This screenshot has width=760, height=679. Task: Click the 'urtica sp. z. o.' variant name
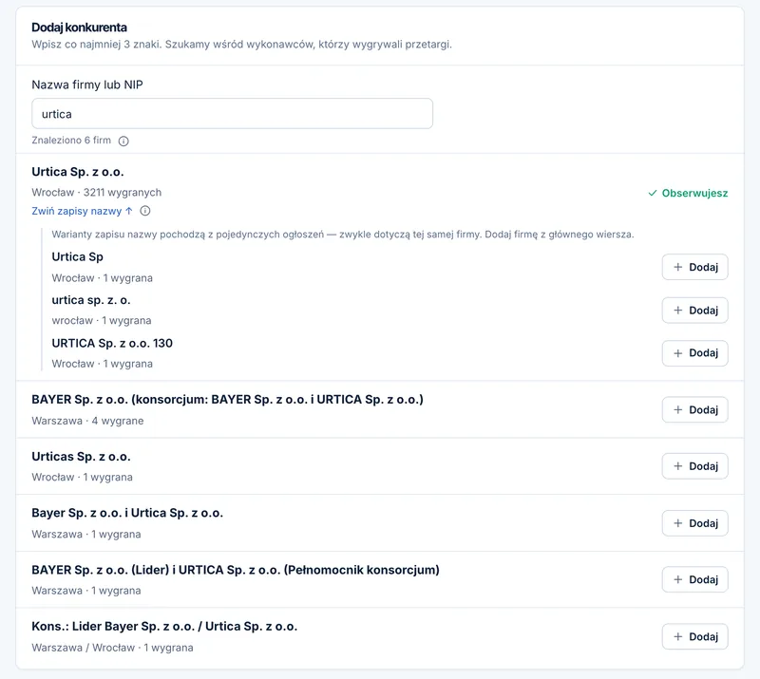click(x=91, y=300)
